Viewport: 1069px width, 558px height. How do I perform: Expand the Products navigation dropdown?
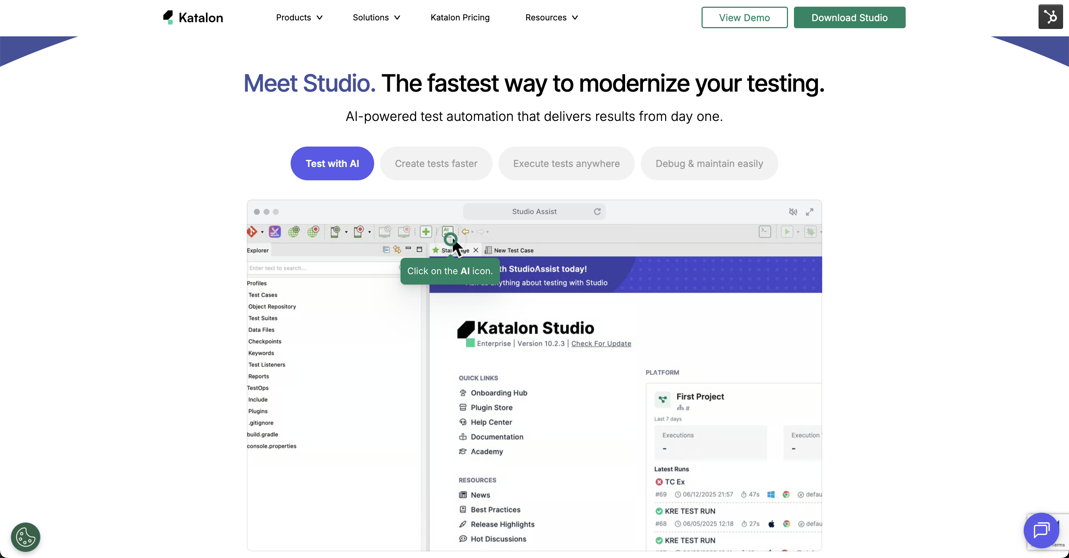(x=299, y=17)
